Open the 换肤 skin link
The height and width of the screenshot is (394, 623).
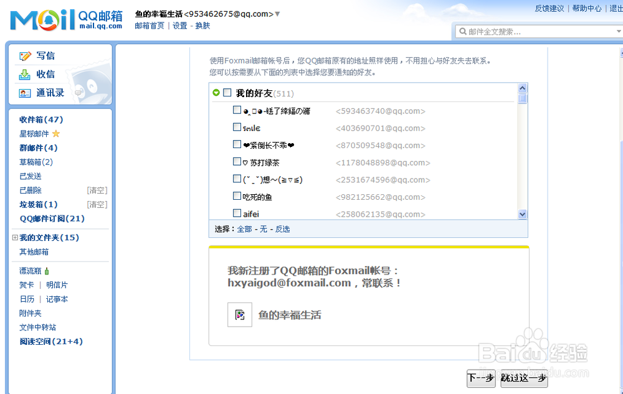click(x=202, y=26)
